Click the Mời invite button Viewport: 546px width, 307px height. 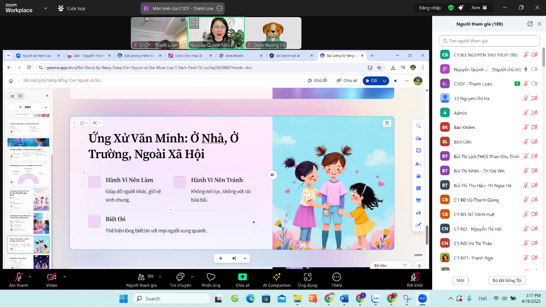[x=460, y=280]
